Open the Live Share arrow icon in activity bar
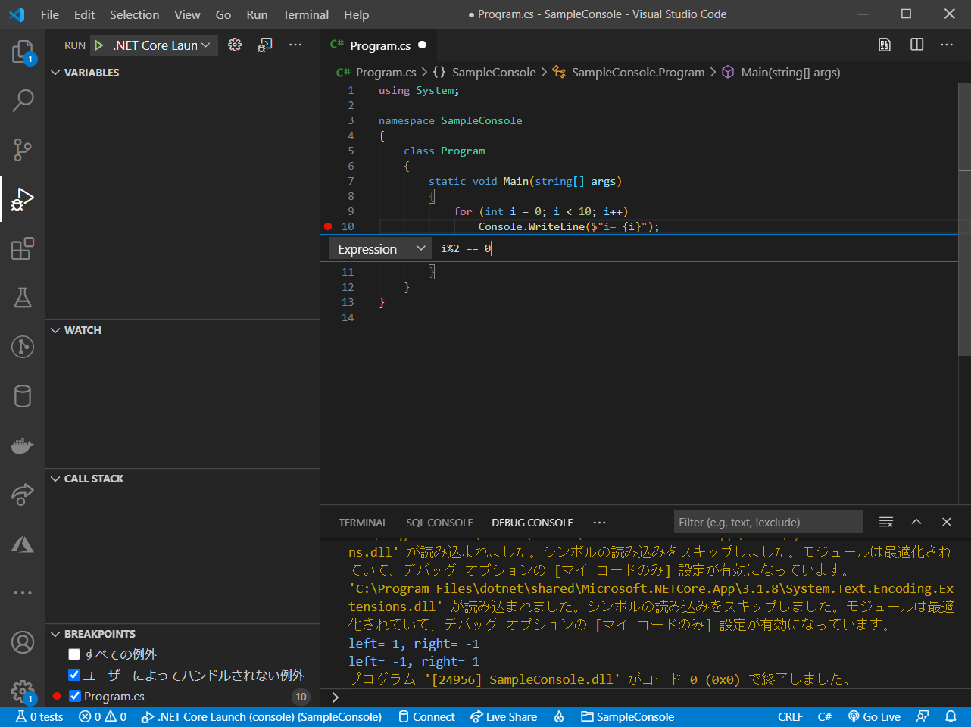 [x=23, y=495]
